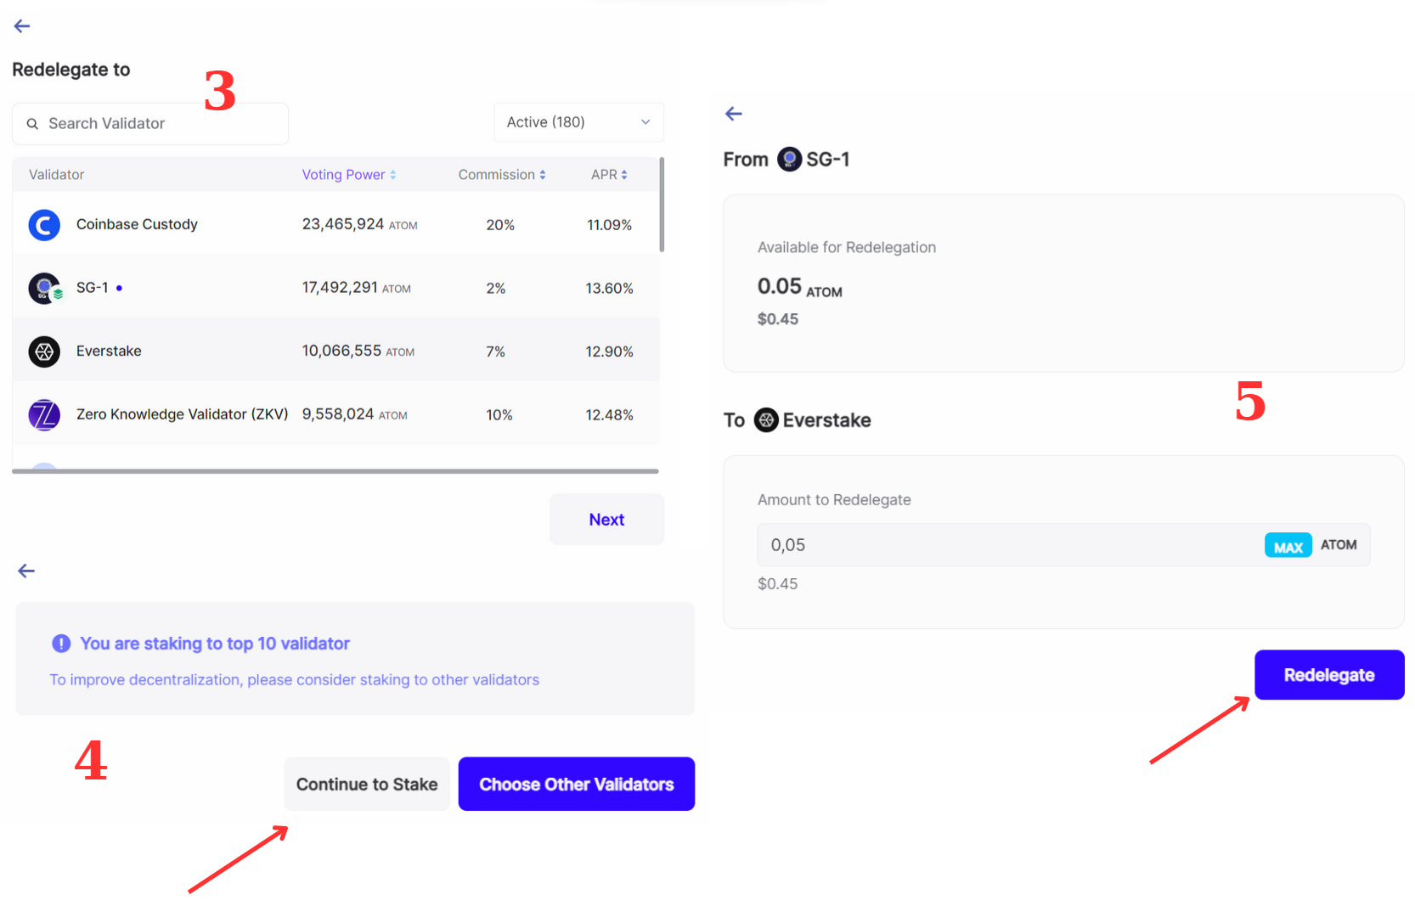
Task: Click Coinbase Custody logo icon
Action: (44, 225)
